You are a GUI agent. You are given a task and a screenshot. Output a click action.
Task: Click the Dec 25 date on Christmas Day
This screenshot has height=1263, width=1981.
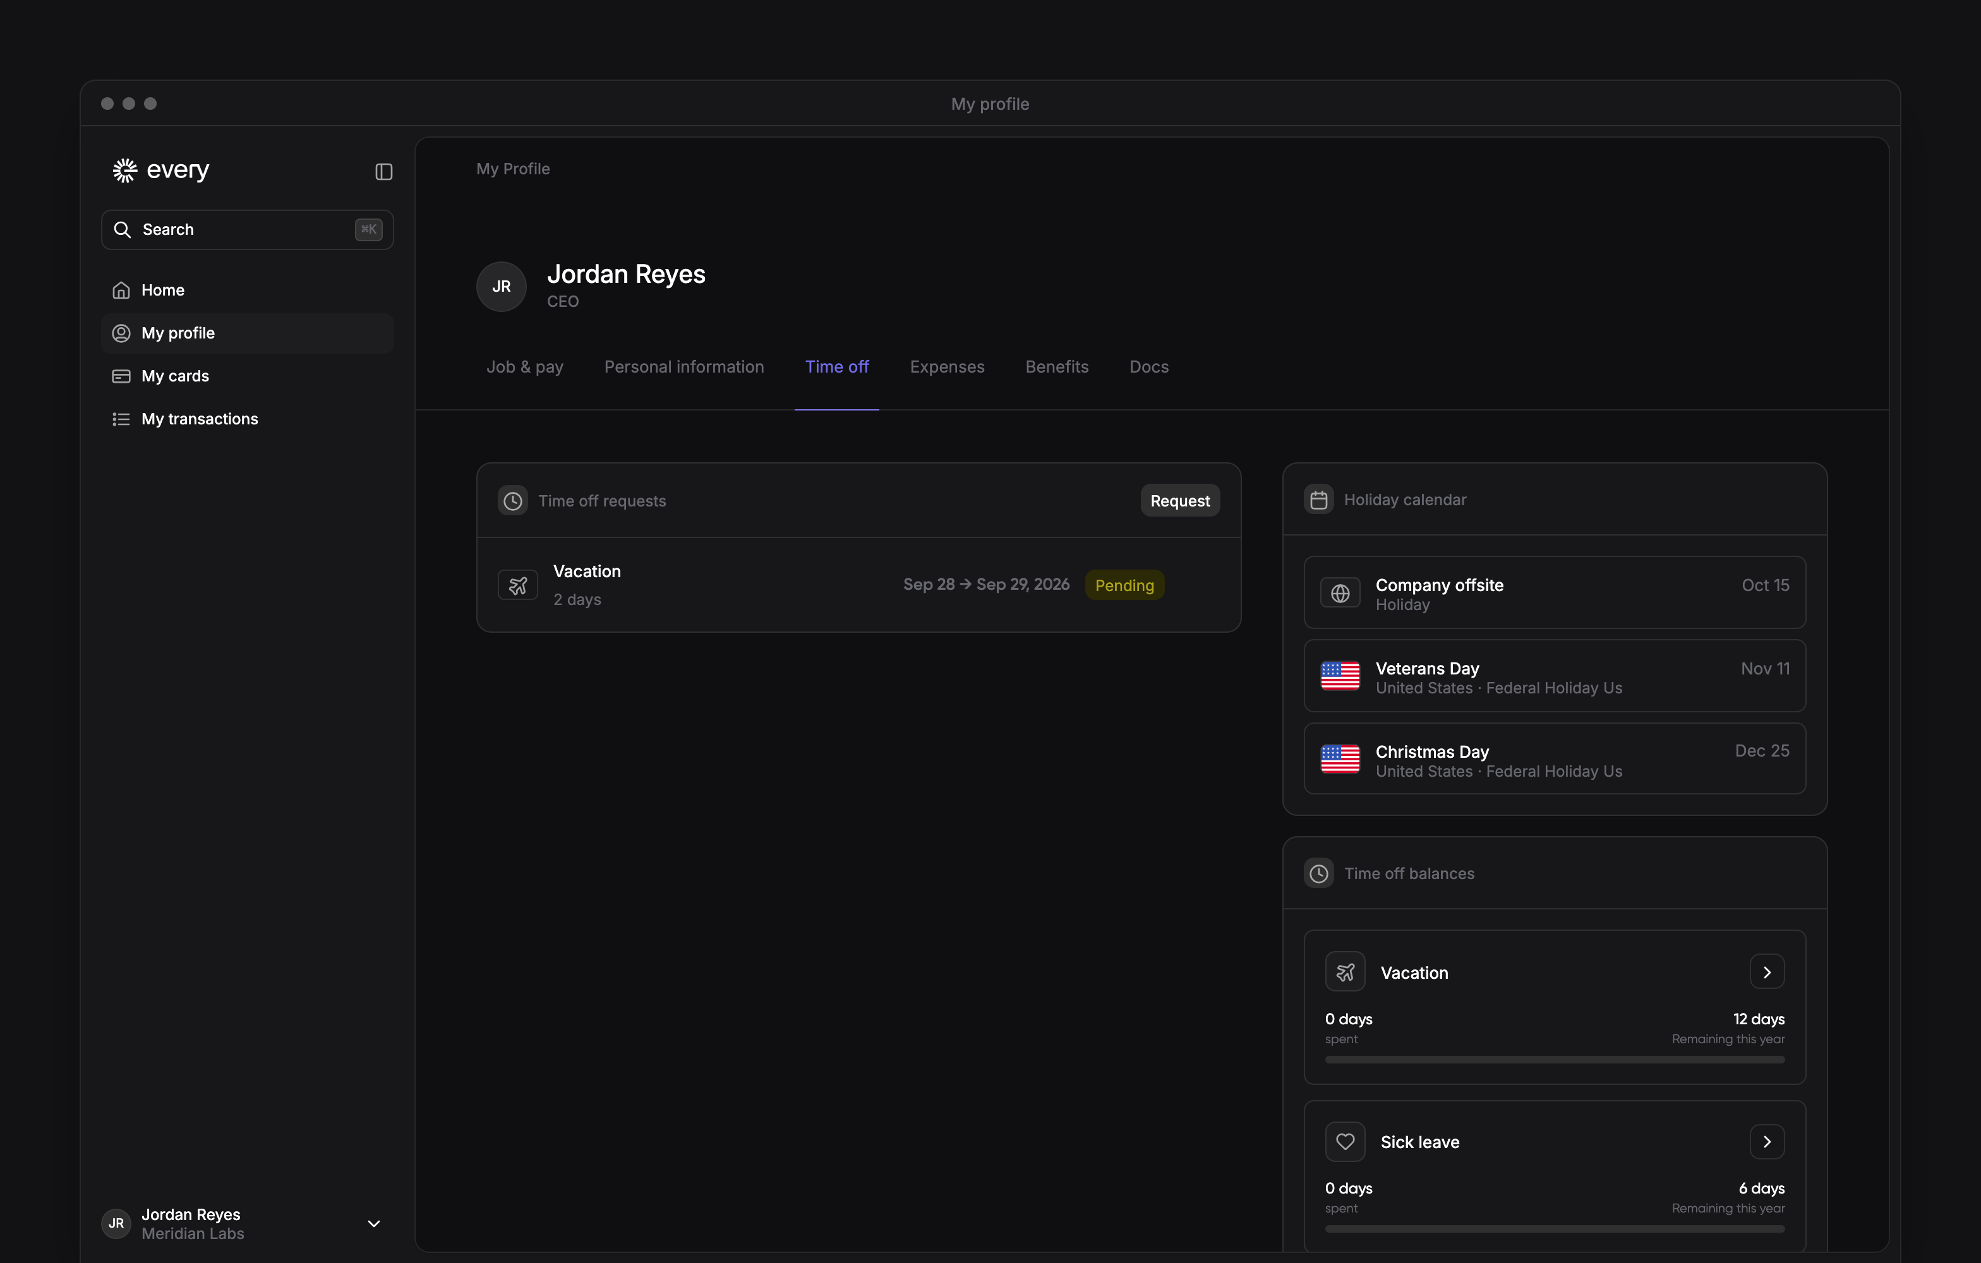coord(1762,751)
